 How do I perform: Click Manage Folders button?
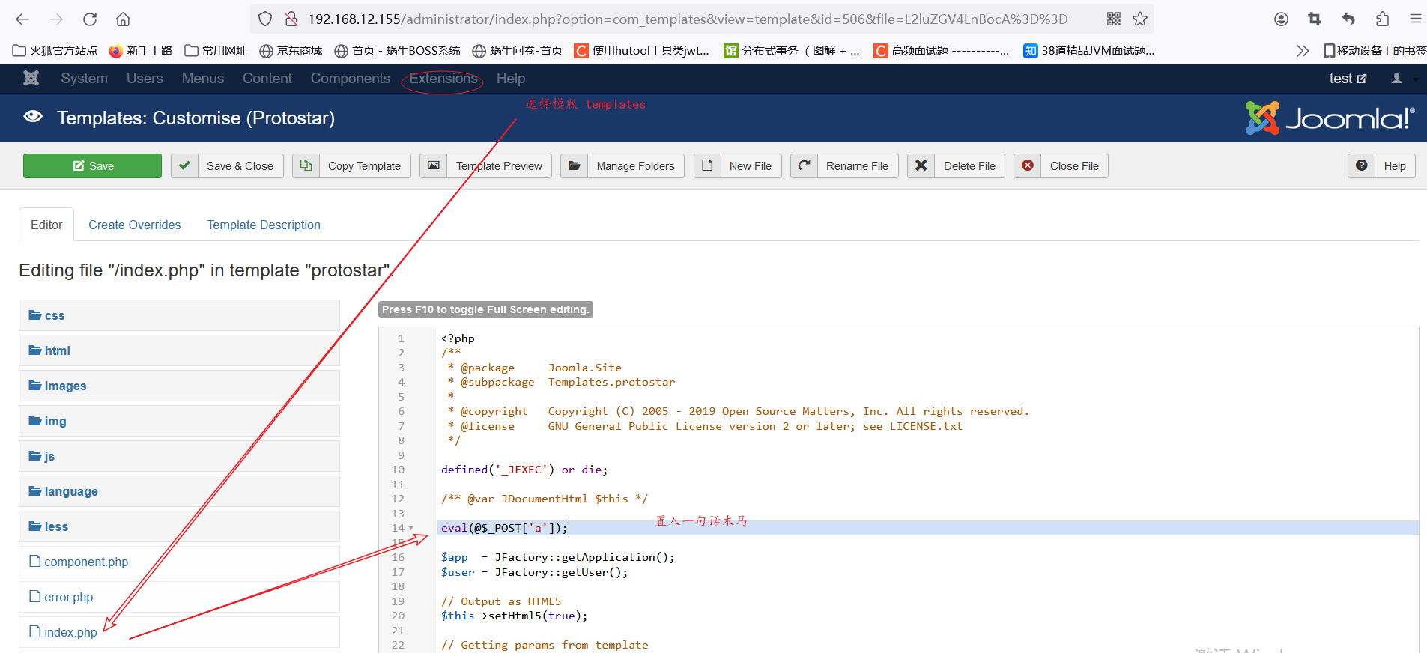622,165
